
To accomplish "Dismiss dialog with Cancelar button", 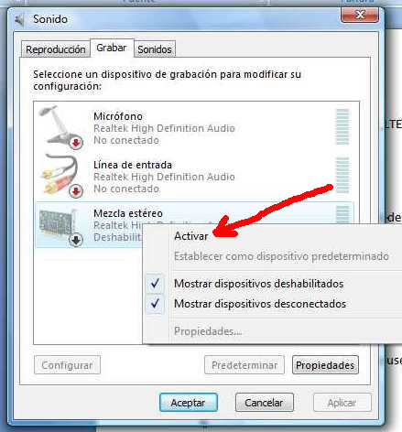I will pyautogui.click(x=265, y=403).
